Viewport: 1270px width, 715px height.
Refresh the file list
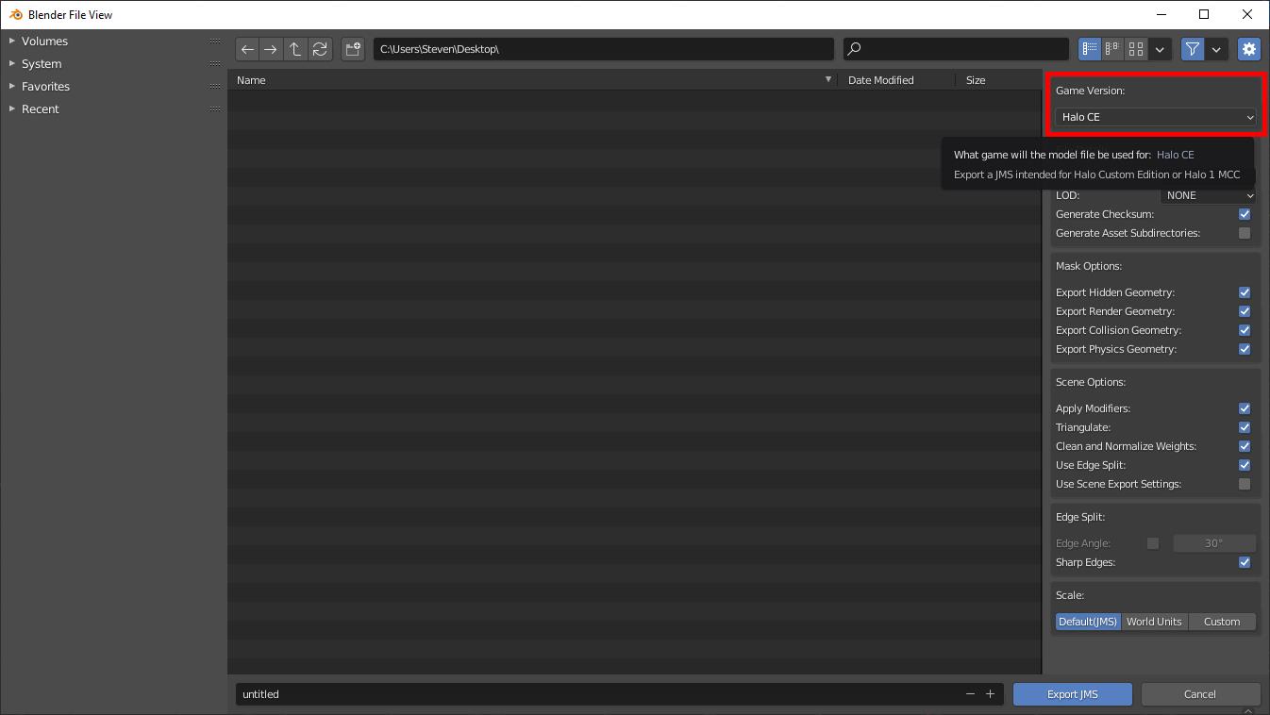click(x=320, y=49)
